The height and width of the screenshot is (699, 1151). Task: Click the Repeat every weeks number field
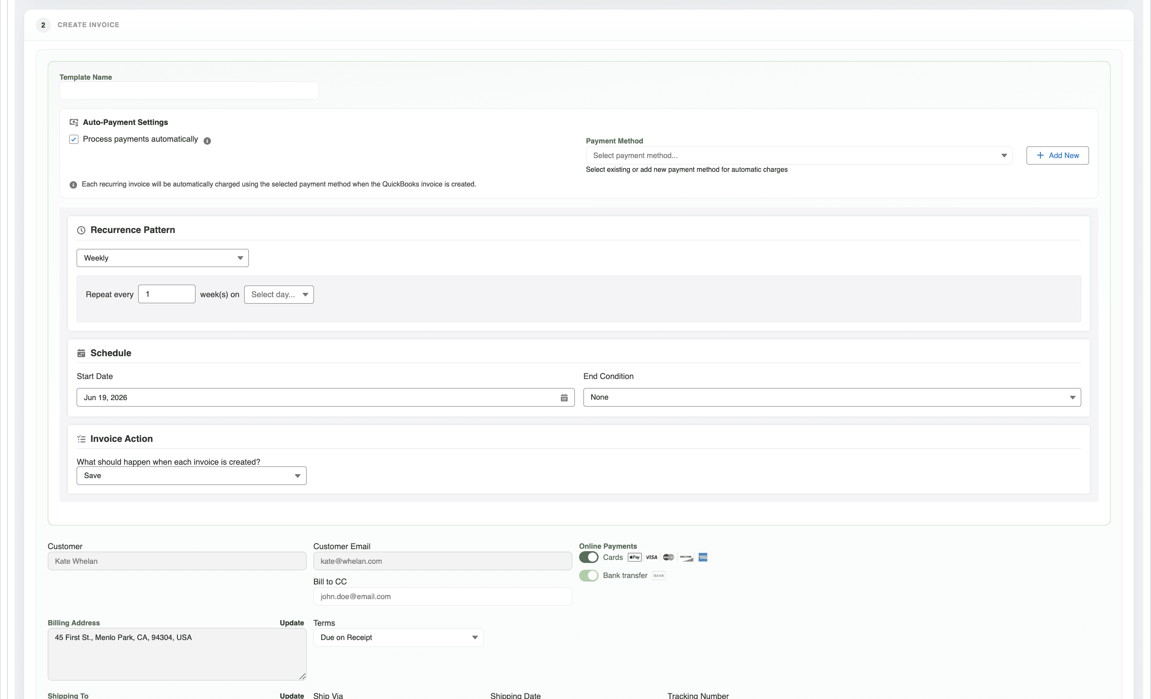tap(167, 294)
